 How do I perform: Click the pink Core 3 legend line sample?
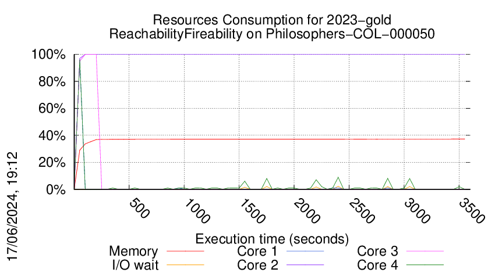425,251
